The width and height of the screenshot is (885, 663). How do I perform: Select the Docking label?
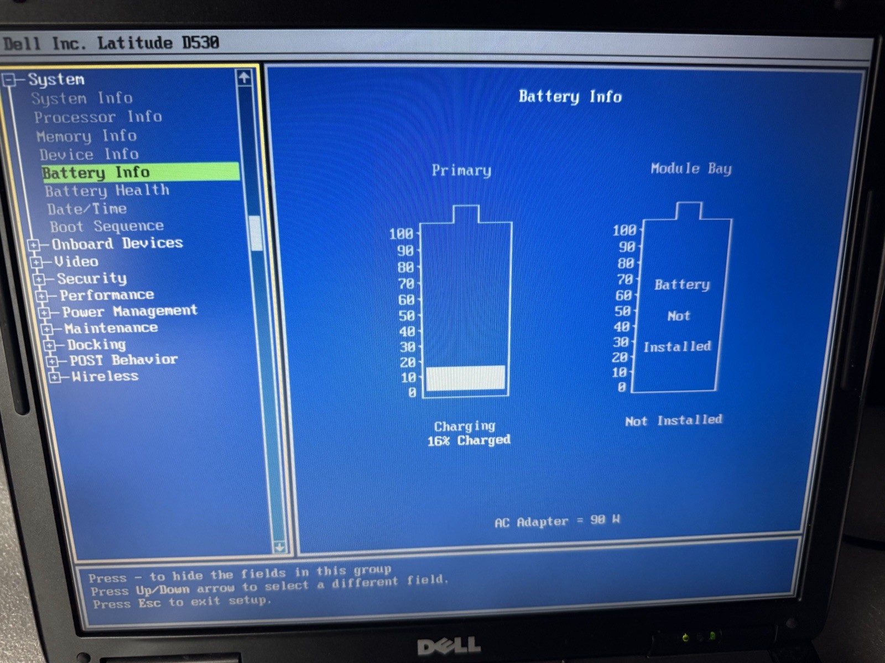coord(96,345)
